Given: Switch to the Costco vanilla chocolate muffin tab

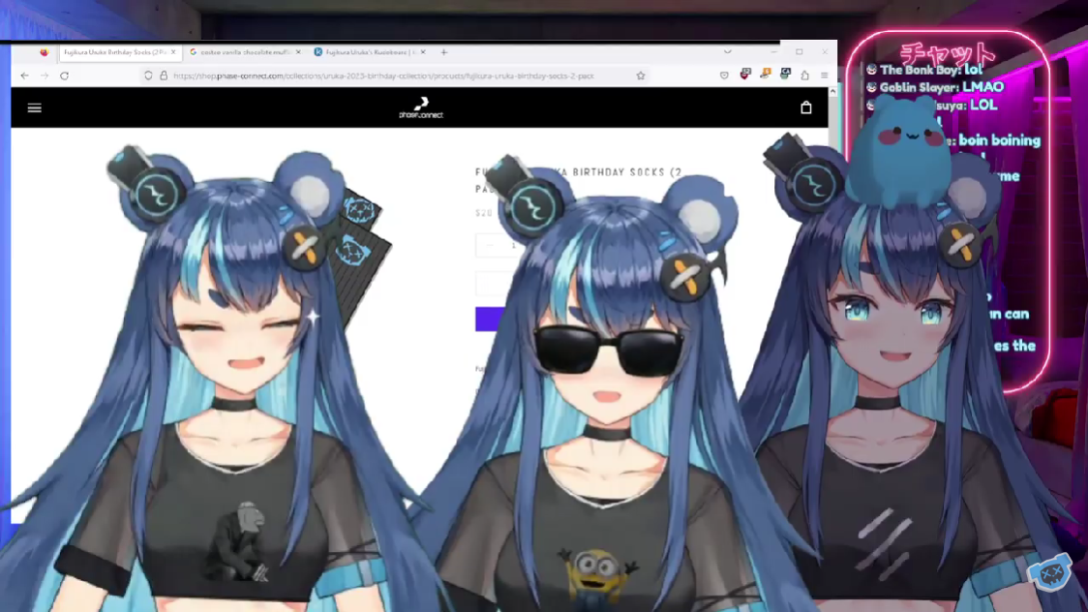Looking at the screenshot, I should 246,52.
